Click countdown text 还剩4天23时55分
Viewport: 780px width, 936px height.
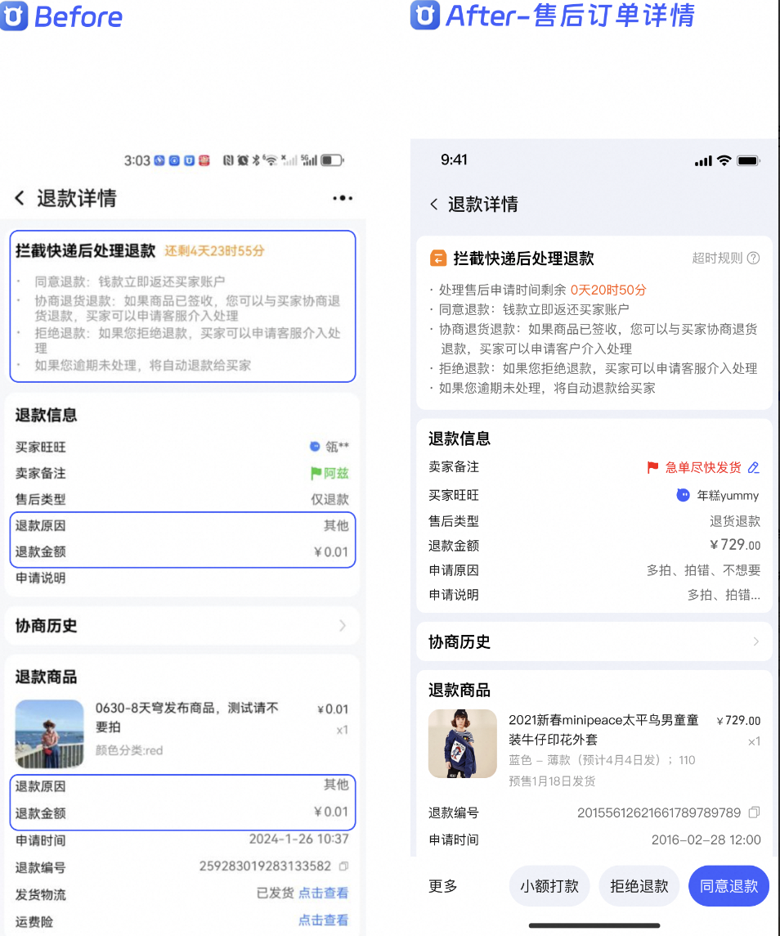[214, 250]
